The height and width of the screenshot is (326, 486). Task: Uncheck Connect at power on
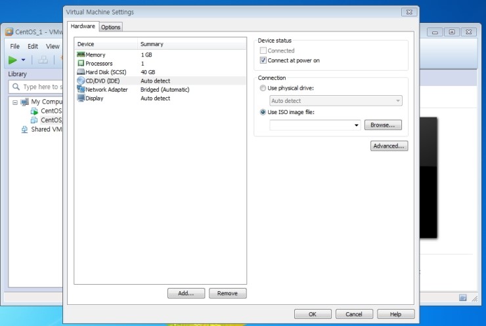(x=263, y=60)
